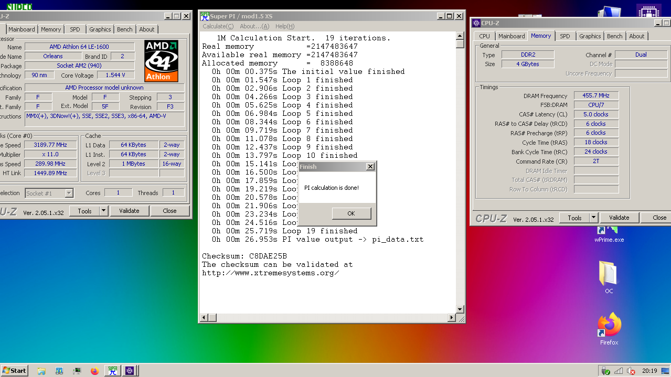Click the taskbar clock showing 20:19
The height and width of the screenshot is (377, 671).
click(649, 371)
